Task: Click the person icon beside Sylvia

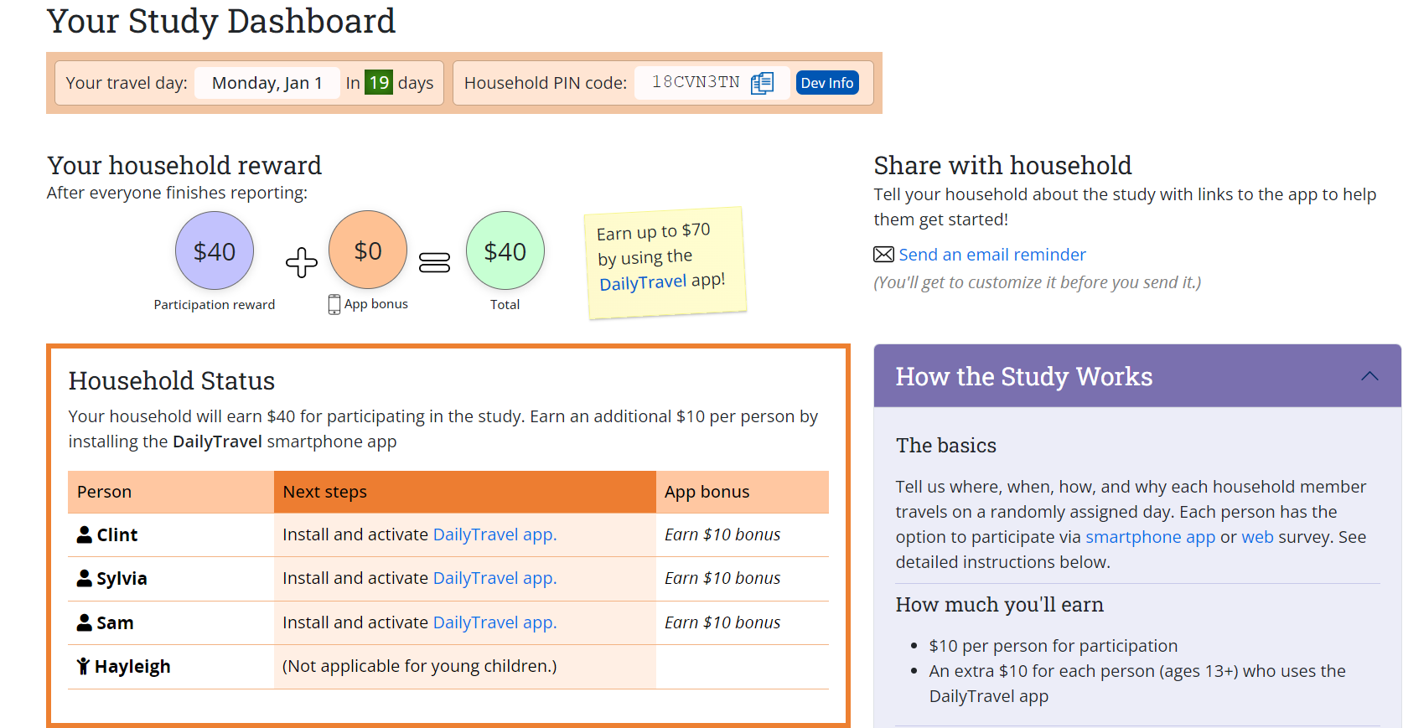Action: click(85, 578)
